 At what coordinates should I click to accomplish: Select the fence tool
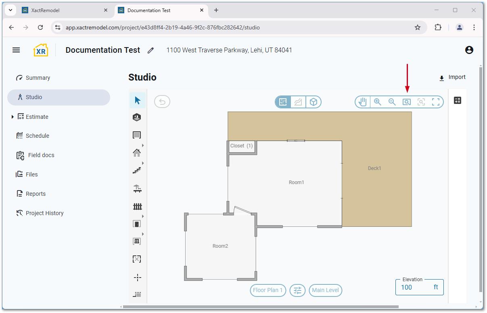137,206
